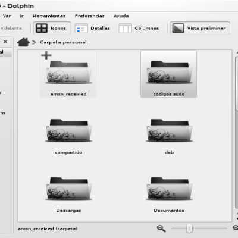Click the deb folder name
This screenshot has width=238, height=238.
click(x=169, y=152)
